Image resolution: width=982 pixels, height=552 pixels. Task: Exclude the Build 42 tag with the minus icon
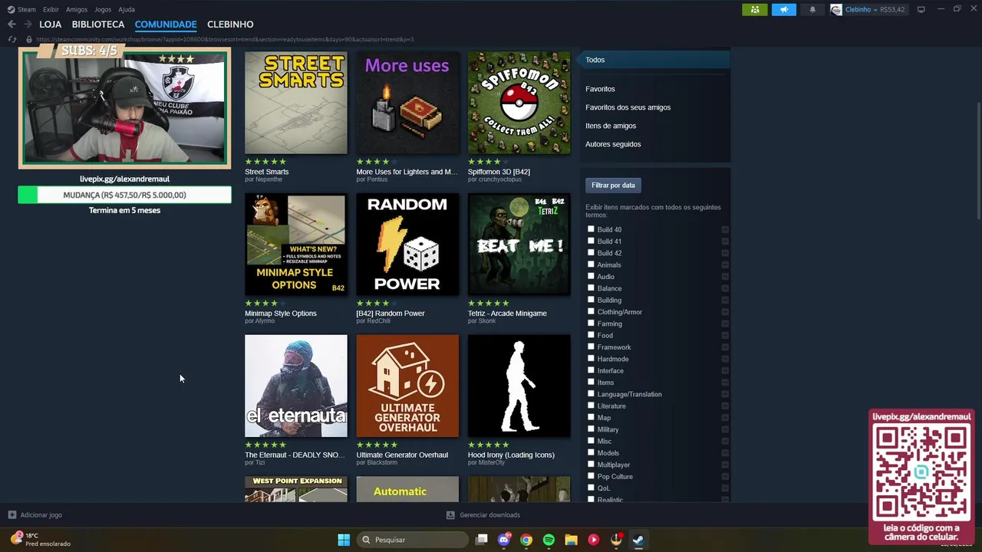click(x=725, y=253)
